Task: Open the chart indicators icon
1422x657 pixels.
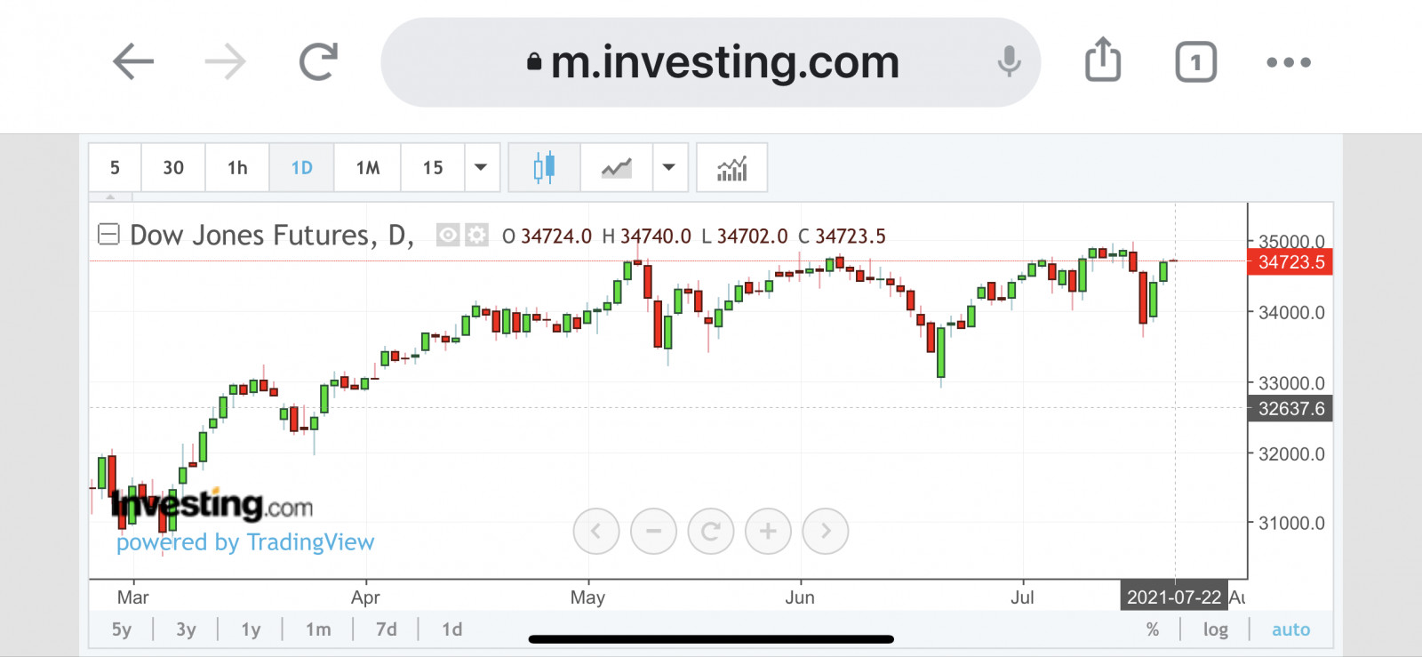Action: [x=731, y=167]
